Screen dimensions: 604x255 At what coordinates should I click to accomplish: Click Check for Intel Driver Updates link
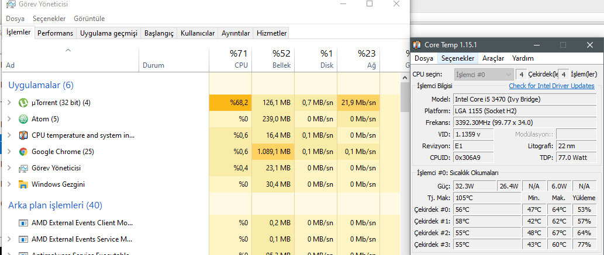[x=551, y=86]
